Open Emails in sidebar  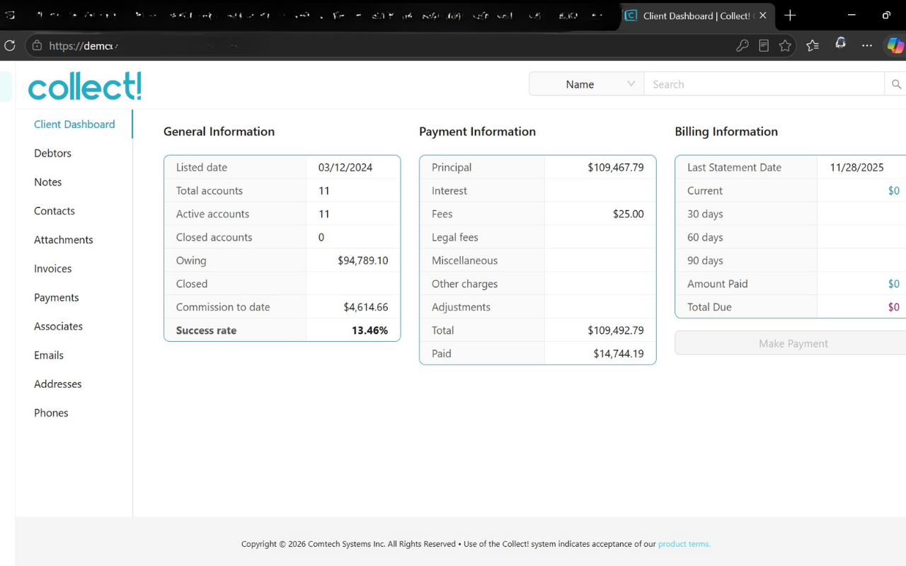coord(49,356)
